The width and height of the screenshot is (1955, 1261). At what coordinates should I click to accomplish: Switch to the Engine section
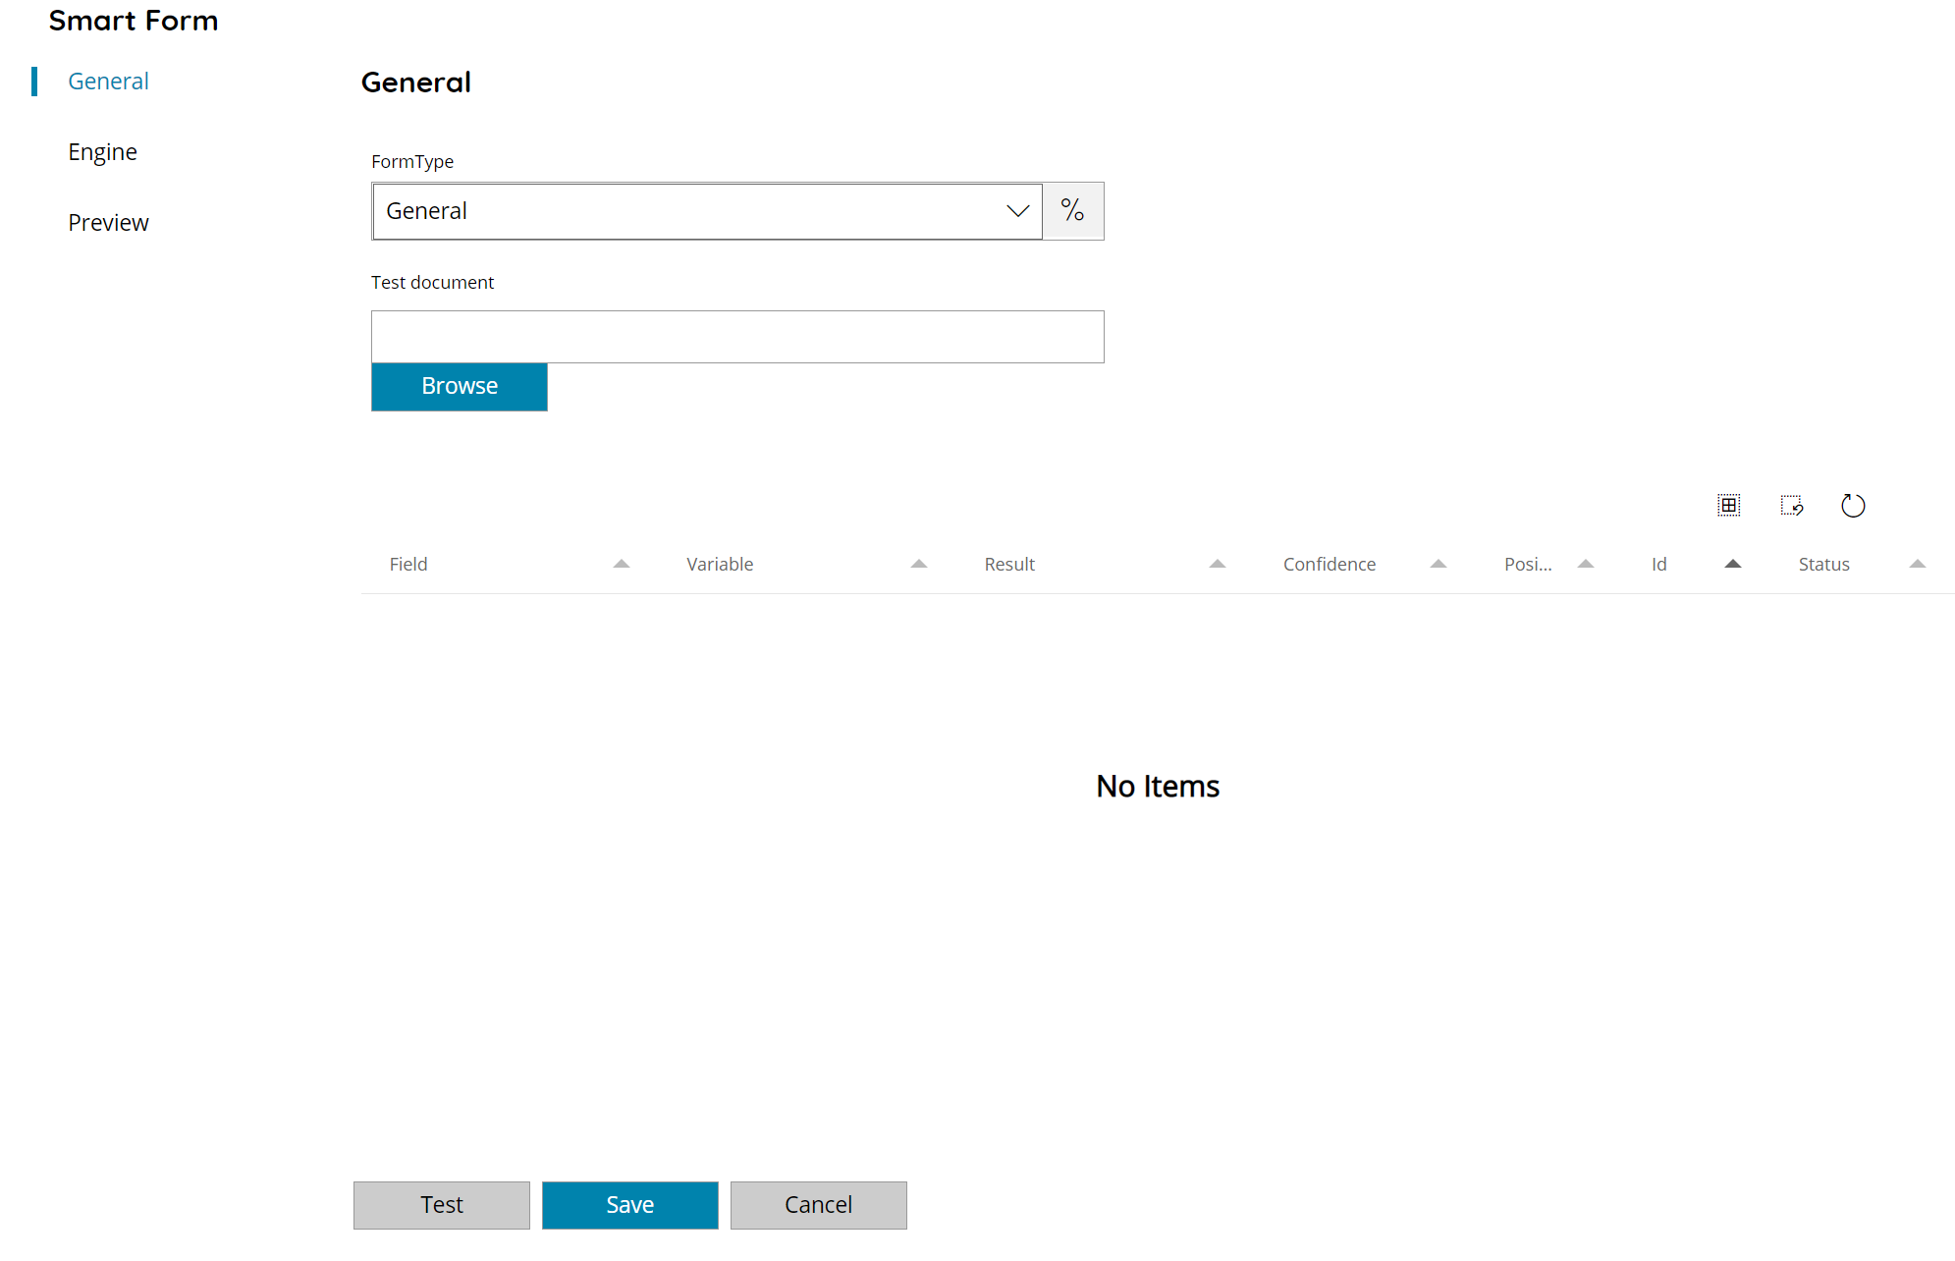click(102, 151)
